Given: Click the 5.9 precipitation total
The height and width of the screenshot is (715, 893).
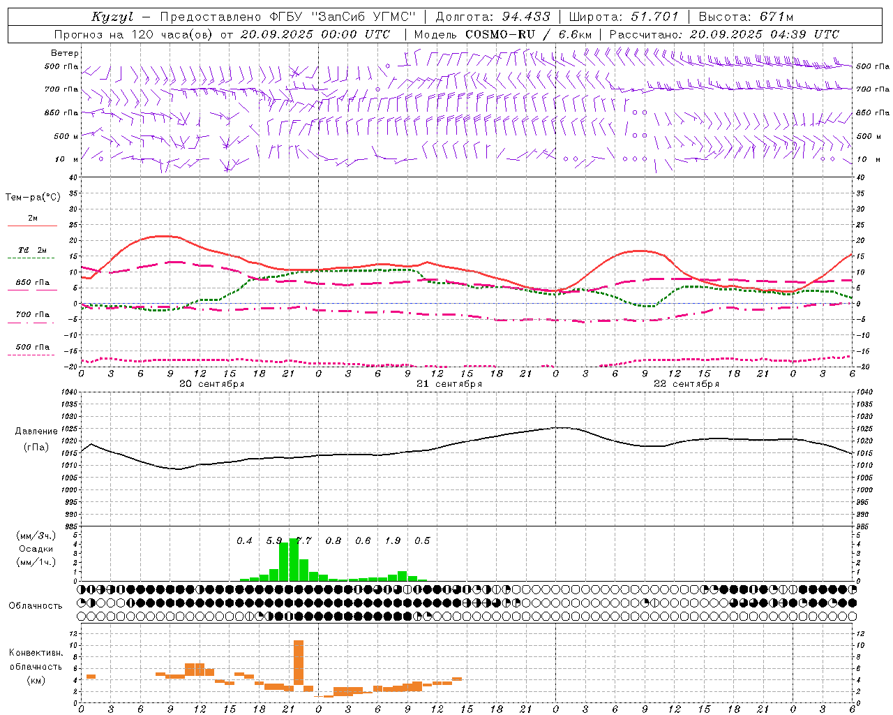Looking at the screenshot, I should coord(274,540).
